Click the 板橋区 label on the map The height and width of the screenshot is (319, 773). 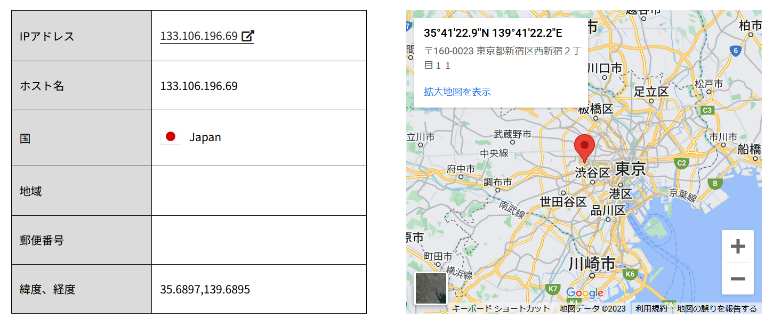pos(595,109)
